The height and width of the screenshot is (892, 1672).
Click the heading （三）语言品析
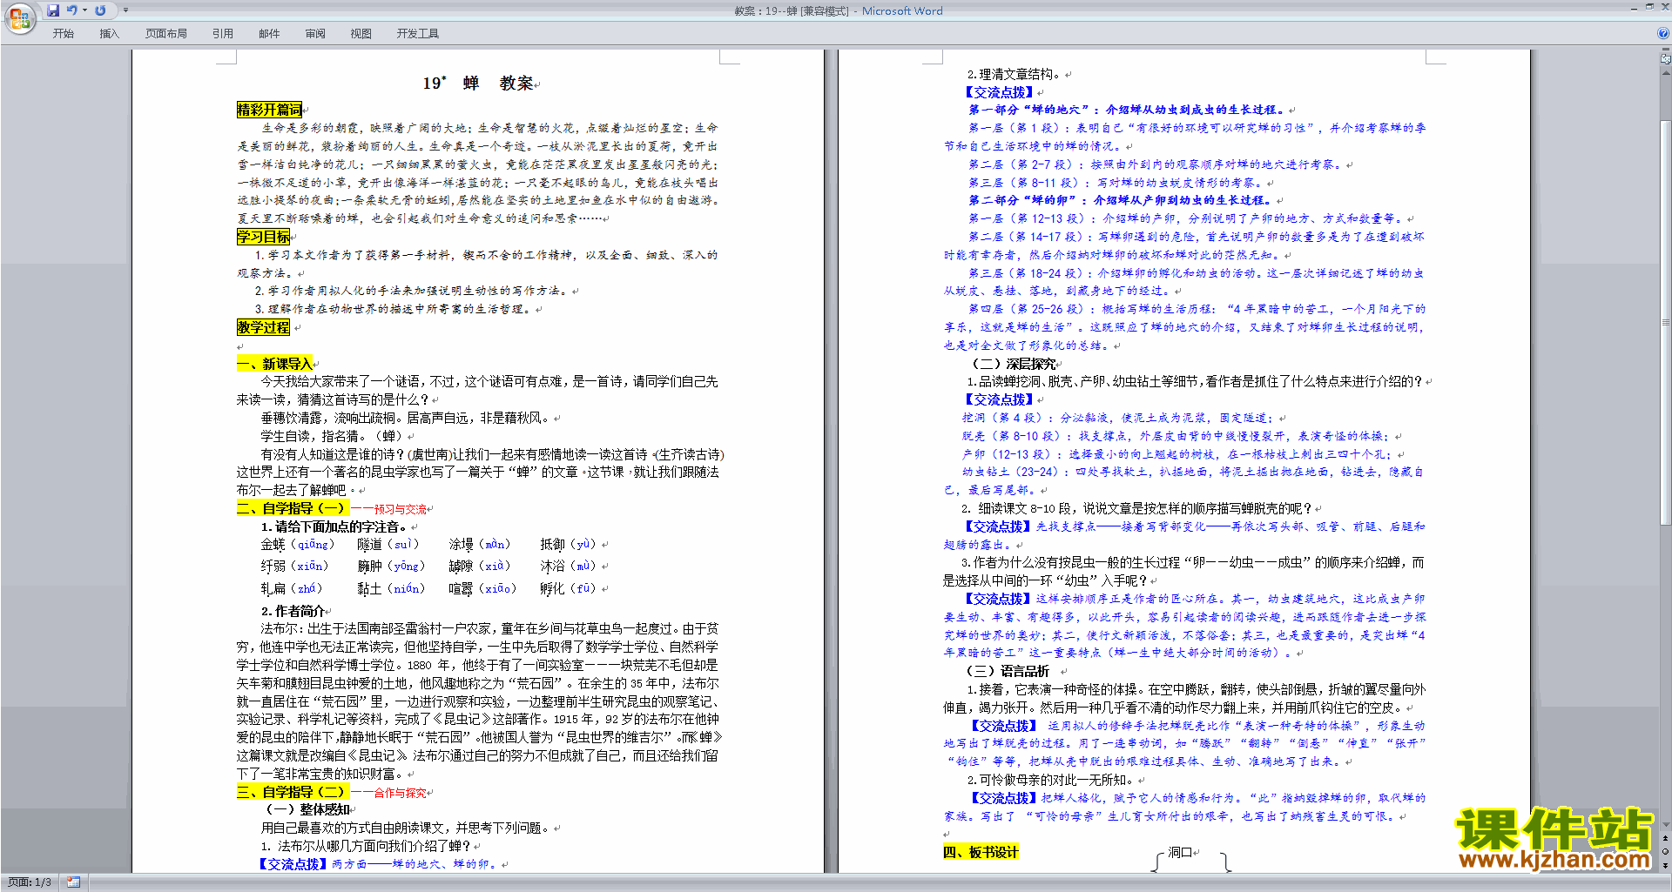[x=1008, y=671]
